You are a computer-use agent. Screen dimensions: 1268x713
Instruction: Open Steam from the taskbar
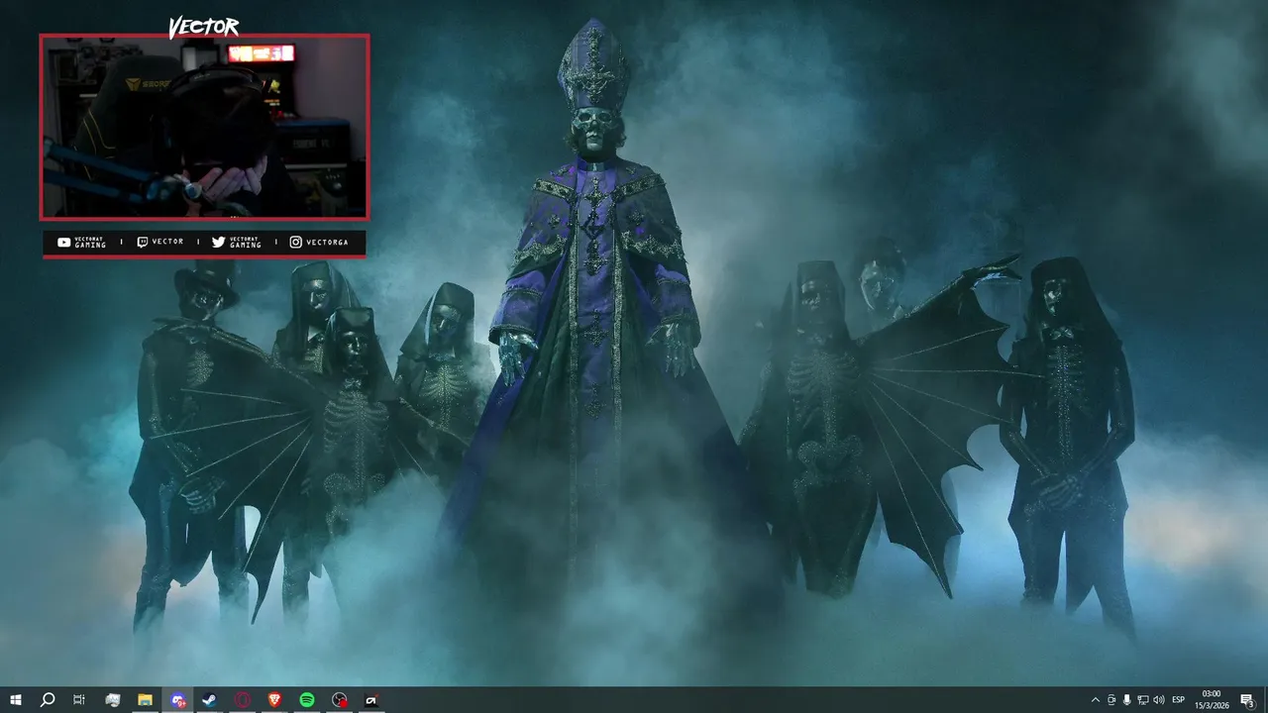[210, 700]
